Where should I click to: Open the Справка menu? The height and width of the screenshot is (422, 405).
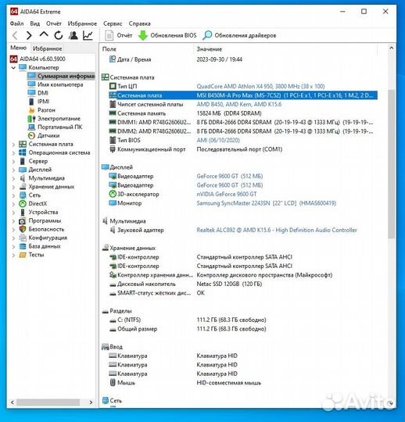pyautogui.click(x=139, y=23)
